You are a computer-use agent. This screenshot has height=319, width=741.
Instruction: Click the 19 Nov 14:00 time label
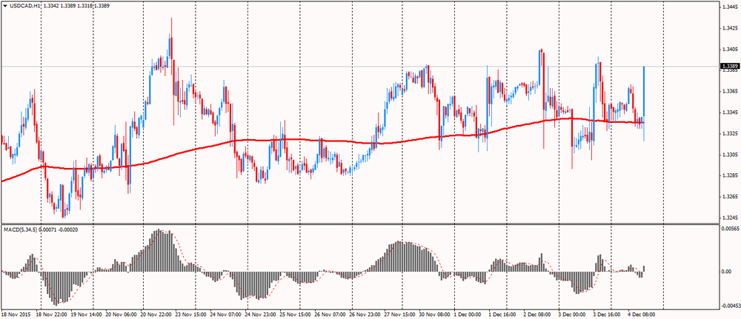(85, 313)
